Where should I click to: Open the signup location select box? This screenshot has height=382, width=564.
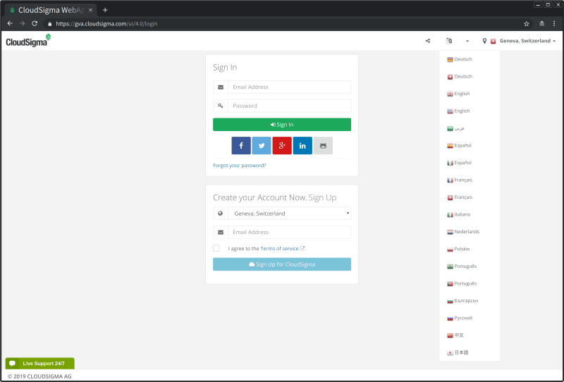click(289, 214)
